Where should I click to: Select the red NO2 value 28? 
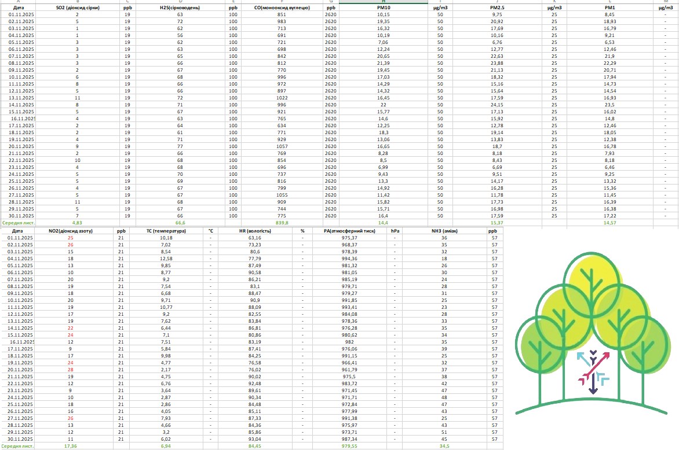coord(70,369)
